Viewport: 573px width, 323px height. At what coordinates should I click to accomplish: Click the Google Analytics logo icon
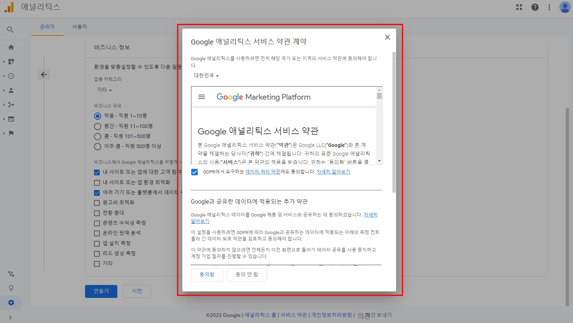[9, 7]
